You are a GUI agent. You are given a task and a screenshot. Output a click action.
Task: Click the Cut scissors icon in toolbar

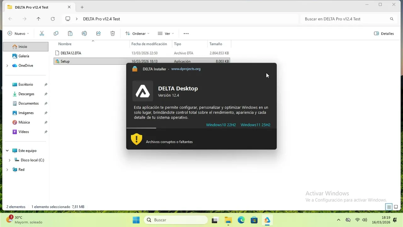[x=42, y=33]
